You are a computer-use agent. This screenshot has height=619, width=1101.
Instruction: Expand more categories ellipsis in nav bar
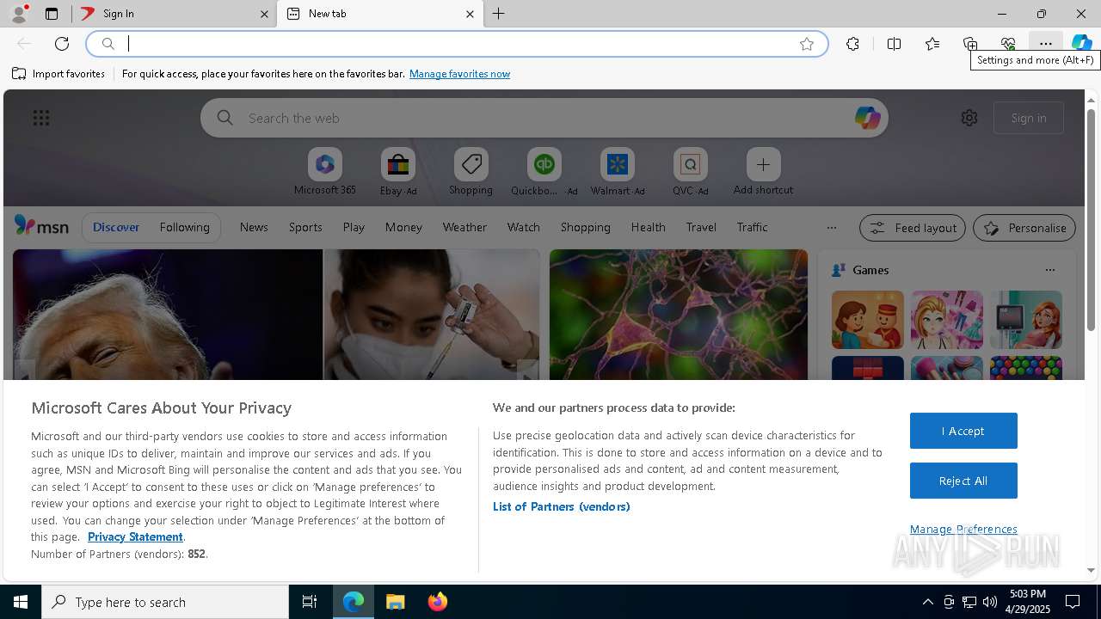(x=831, y=228)
